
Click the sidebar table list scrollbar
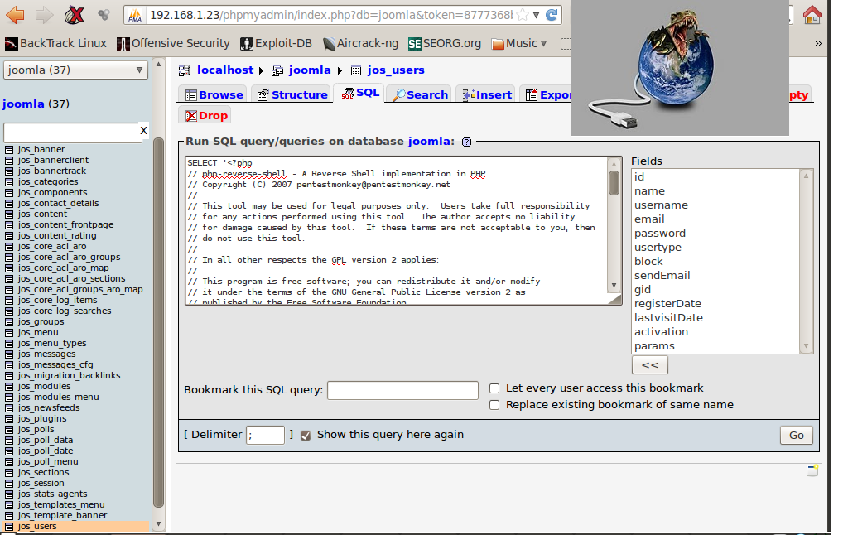[158, 322]
